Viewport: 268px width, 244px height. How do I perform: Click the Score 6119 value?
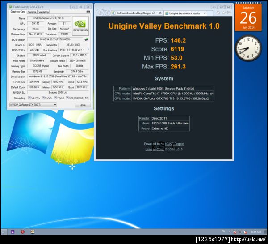(x=177, y=49)
